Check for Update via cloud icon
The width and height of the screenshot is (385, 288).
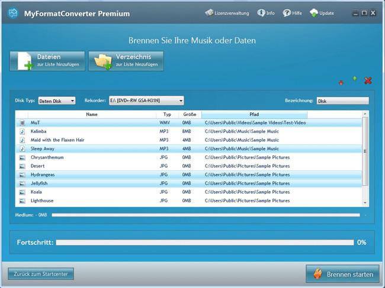point(322,13)
